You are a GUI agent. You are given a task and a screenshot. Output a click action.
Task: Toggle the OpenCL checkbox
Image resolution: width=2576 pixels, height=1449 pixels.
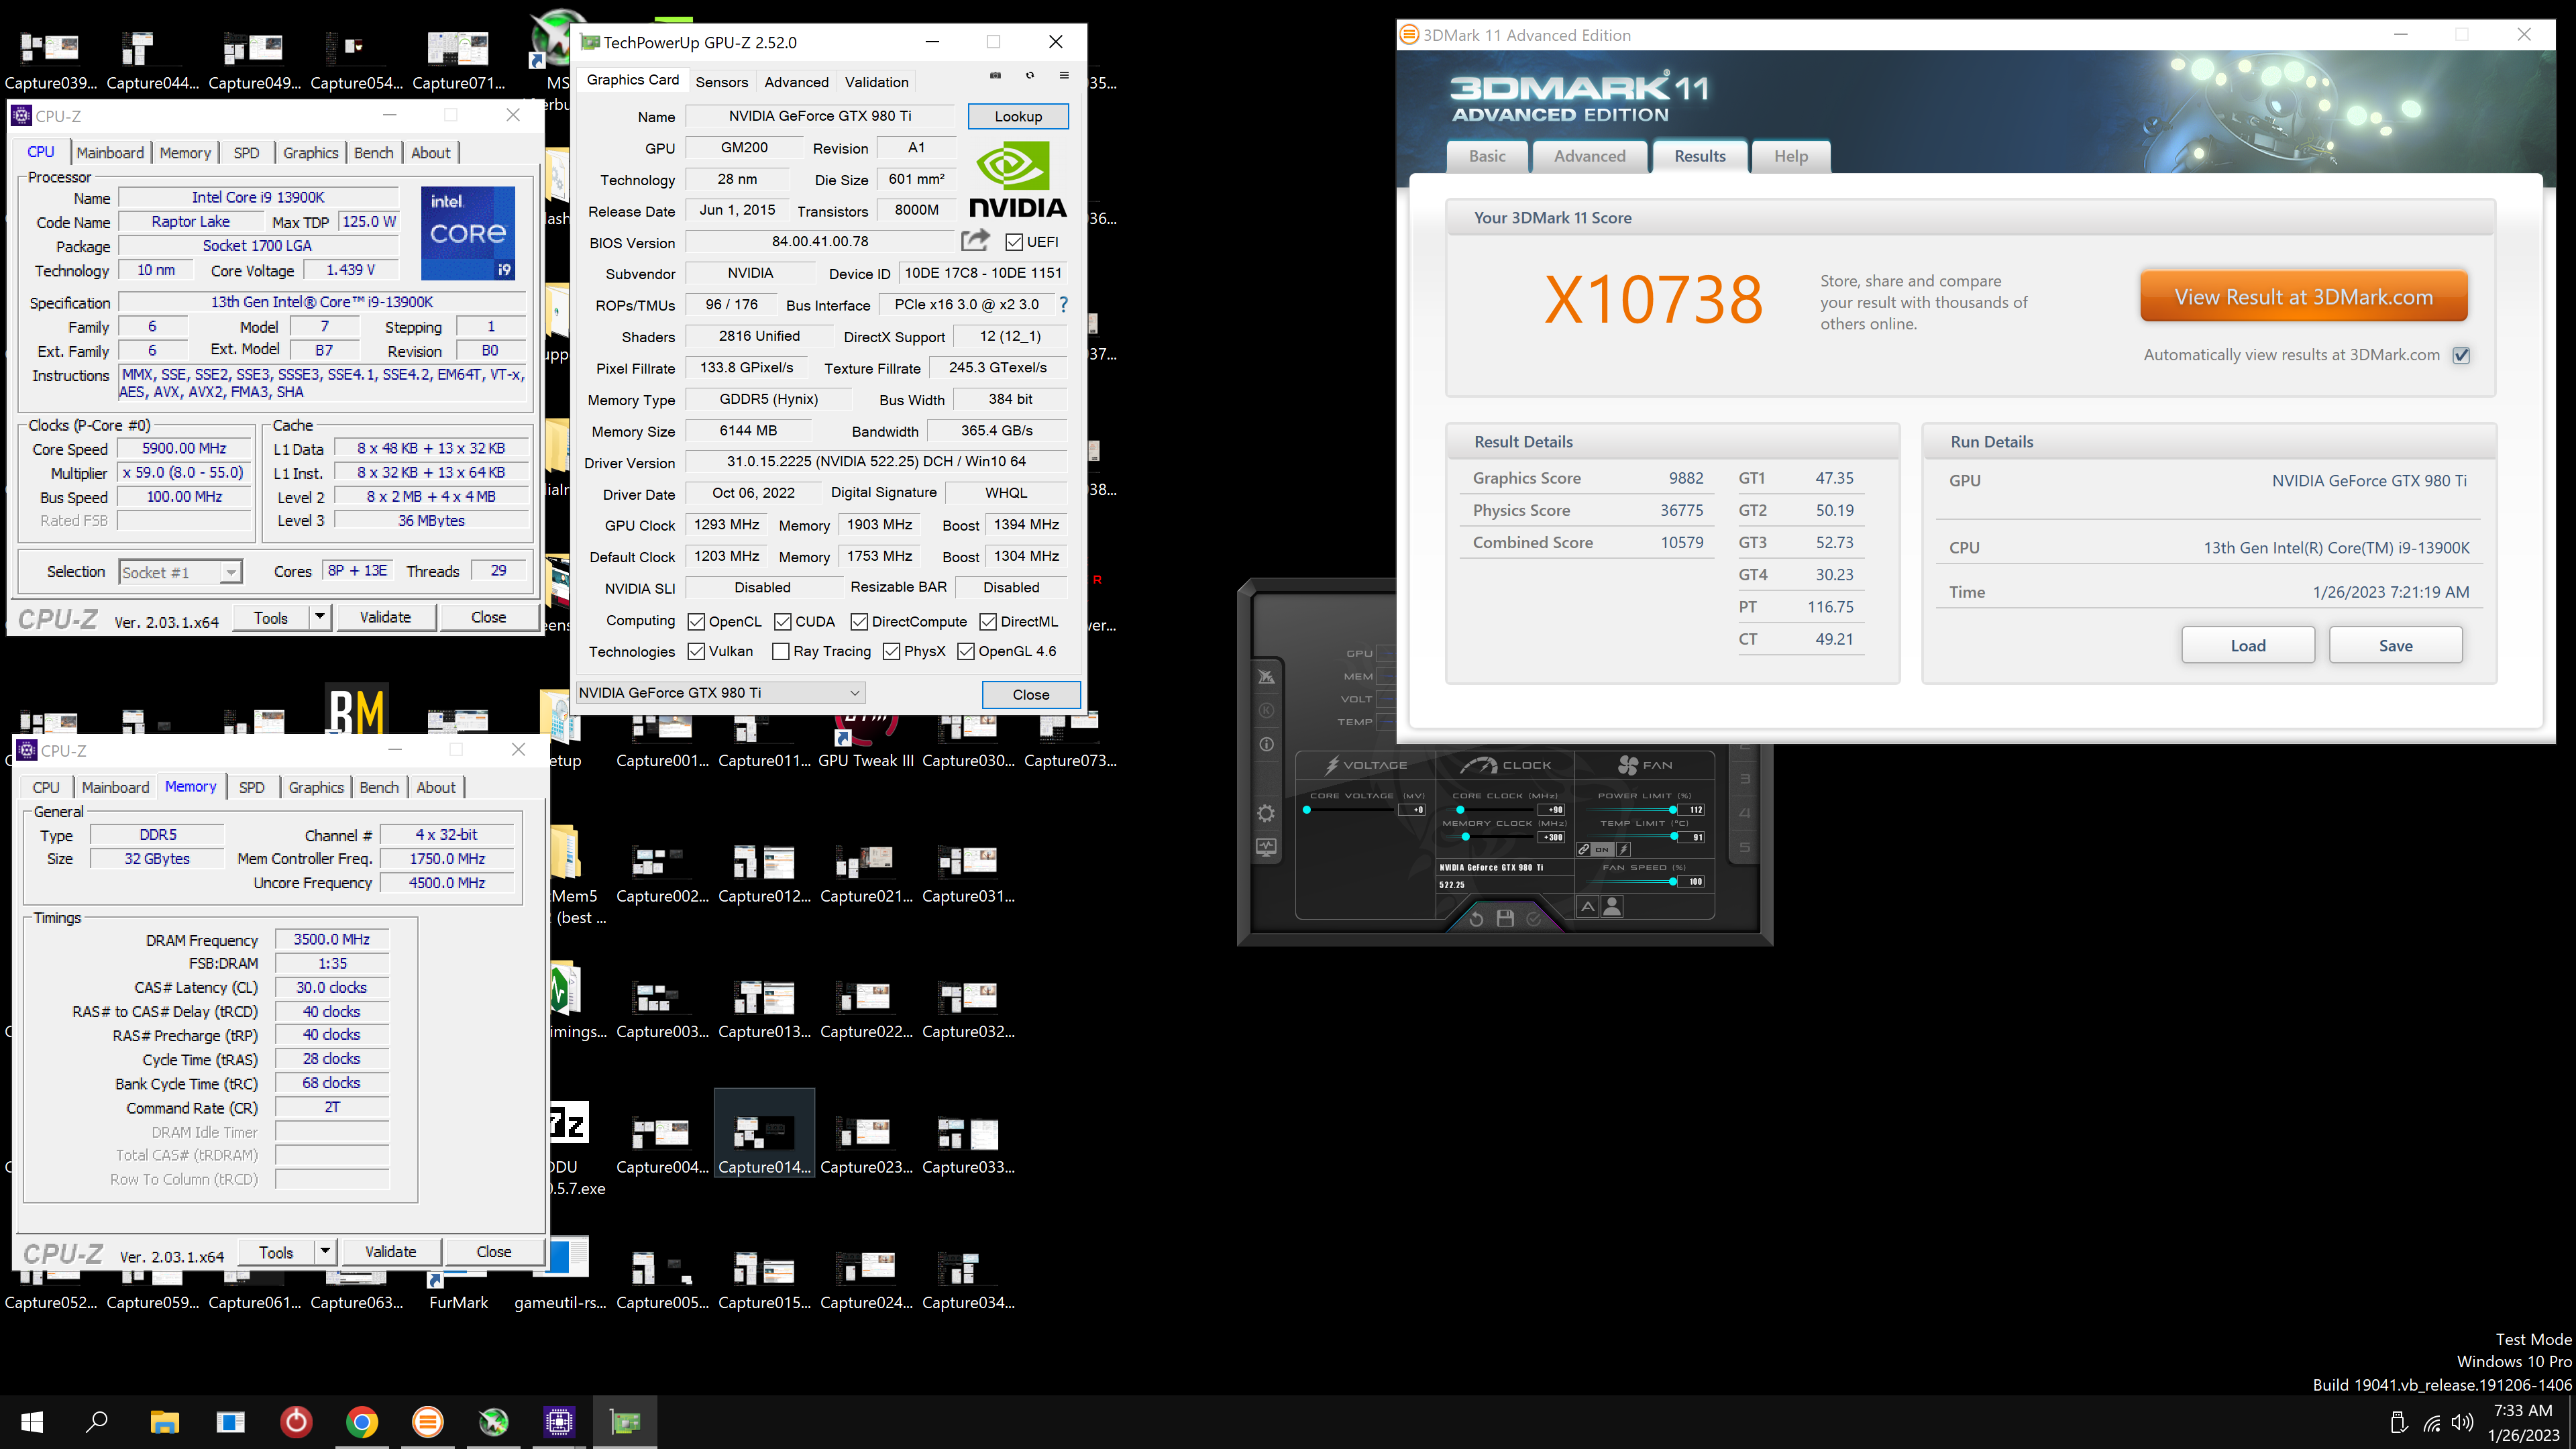pos(697,622)
